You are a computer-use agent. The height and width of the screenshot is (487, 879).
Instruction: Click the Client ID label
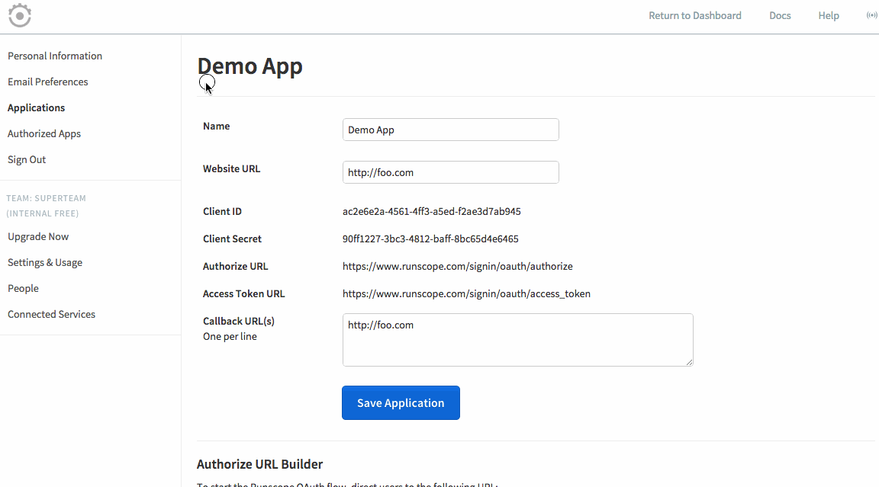tap(223, 212)
